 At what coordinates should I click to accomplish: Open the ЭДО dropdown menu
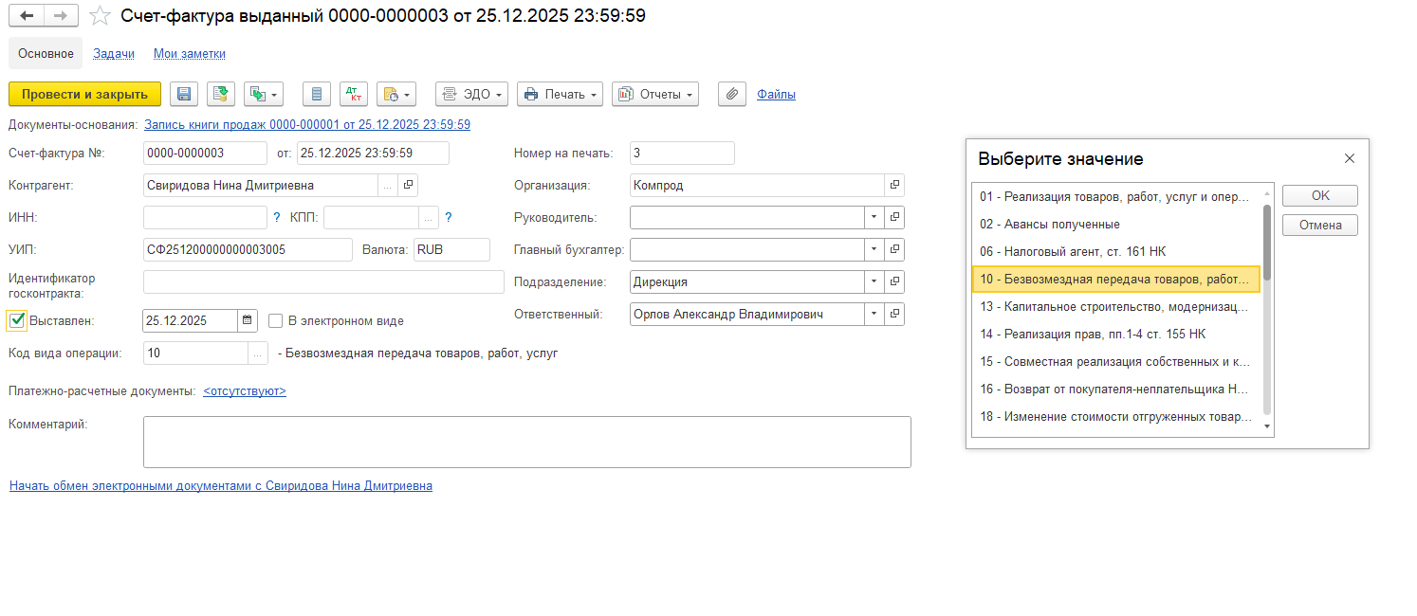pyautogui.click(x=472, y=94)
